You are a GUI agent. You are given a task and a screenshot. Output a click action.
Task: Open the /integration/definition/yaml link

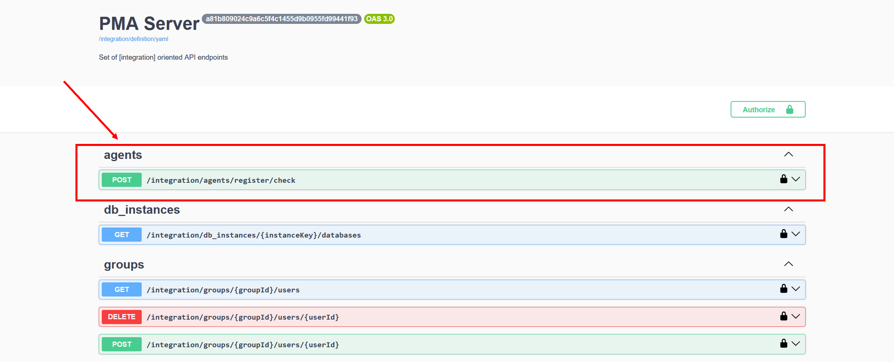tap(133, 39)
